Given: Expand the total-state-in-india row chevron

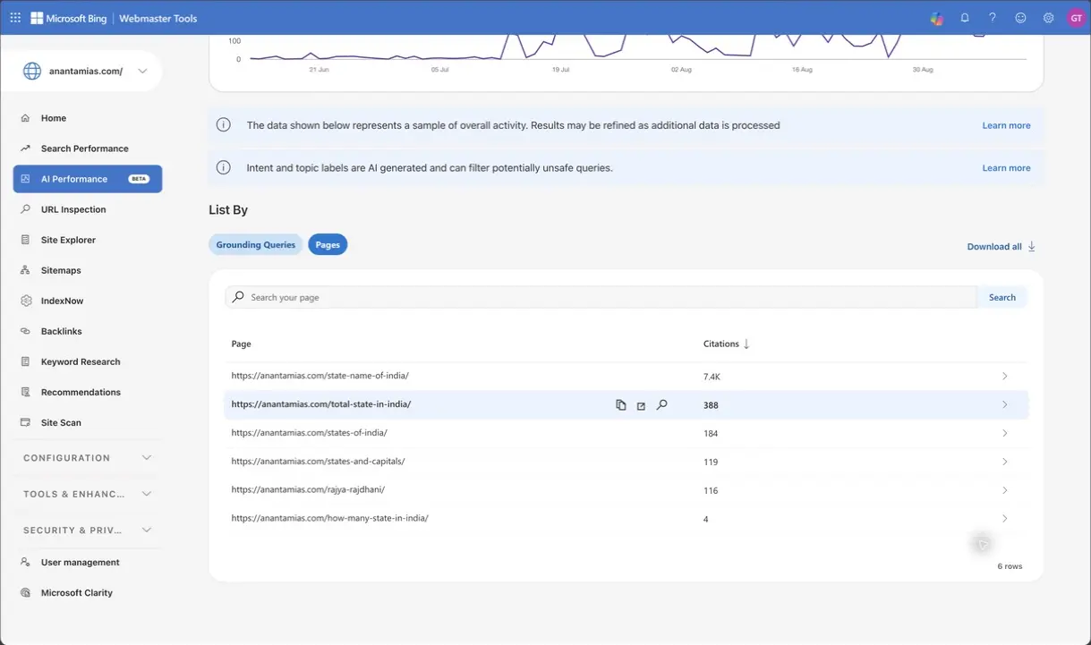Looking at the screenshot, I should (x=1004, y=405).
